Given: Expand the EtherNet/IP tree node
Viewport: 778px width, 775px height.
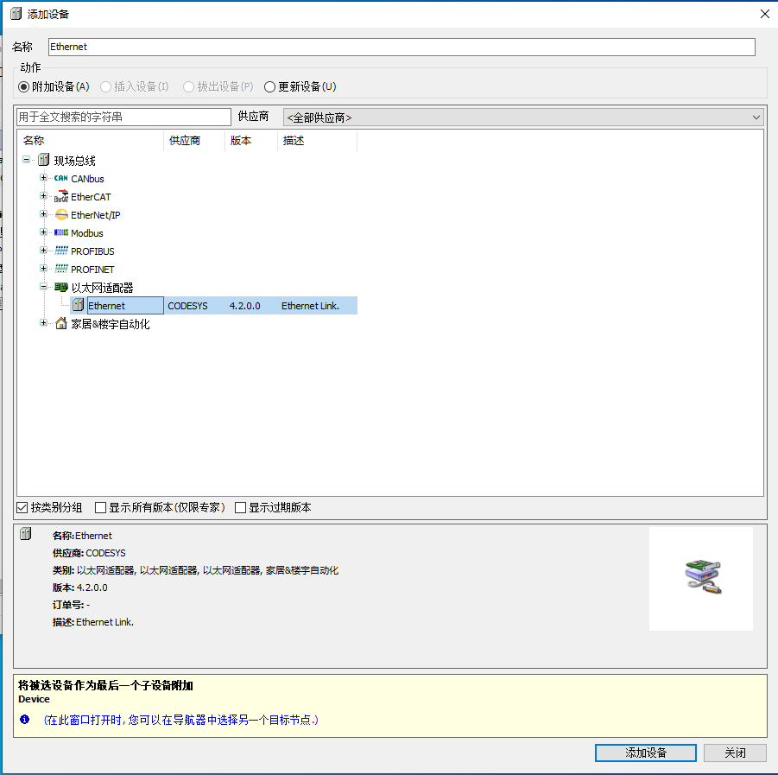Looking at the screenshot, I should tap(44, 214).
